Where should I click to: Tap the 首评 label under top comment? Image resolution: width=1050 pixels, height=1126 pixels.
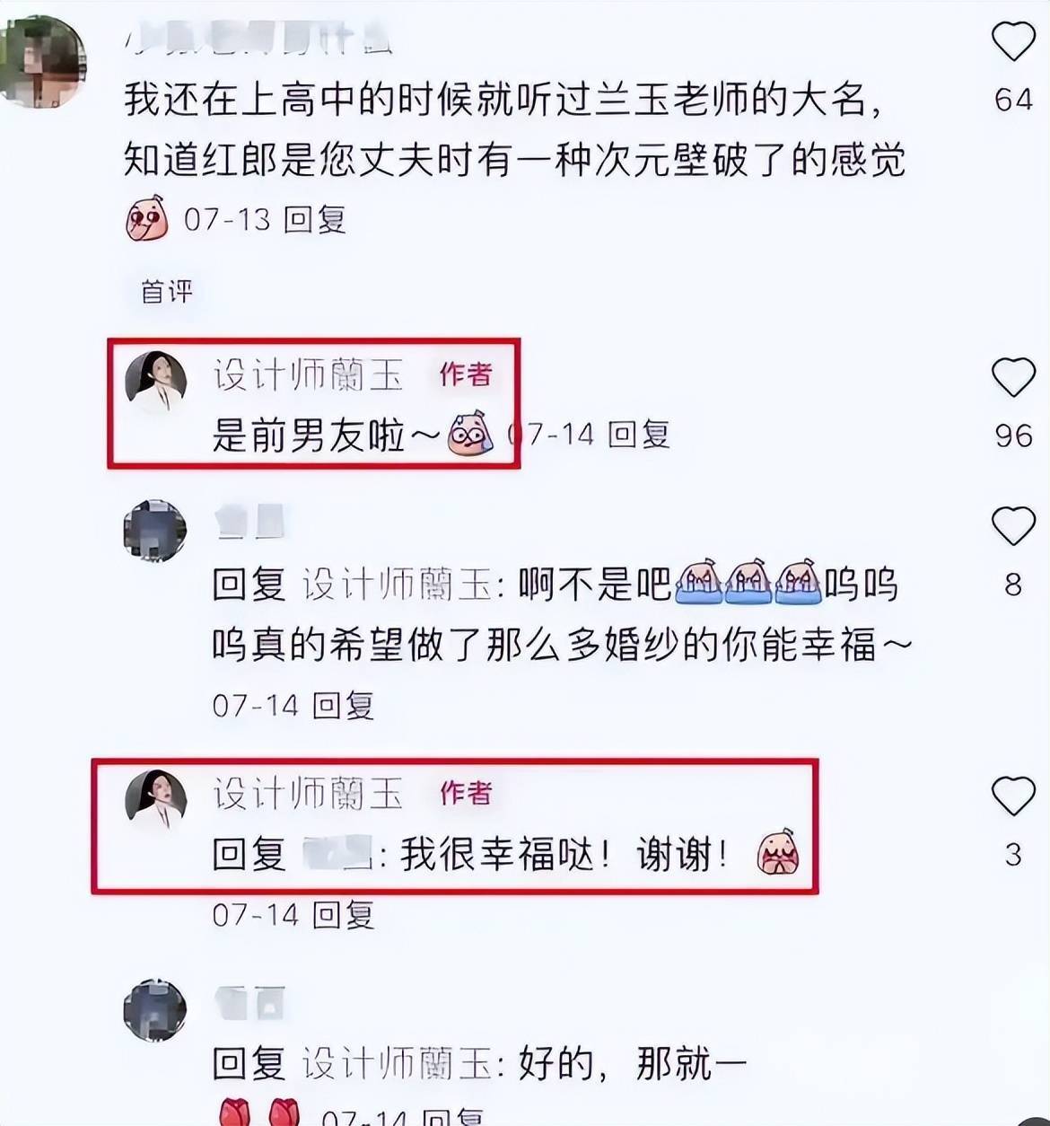[167, 291]
